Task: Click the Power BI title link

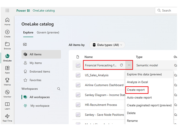Action: tap(23, 10)
